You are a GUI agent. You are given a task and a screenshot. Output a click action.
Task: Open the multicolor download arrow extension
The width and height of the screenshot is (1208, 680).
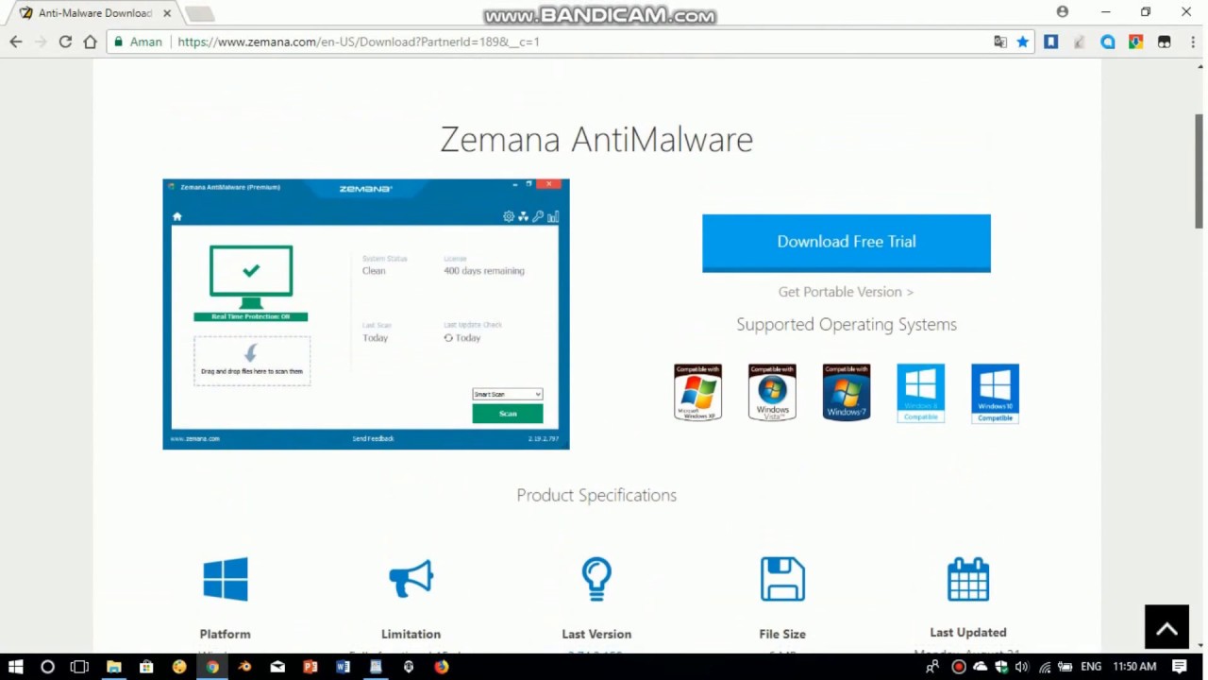1136,42
